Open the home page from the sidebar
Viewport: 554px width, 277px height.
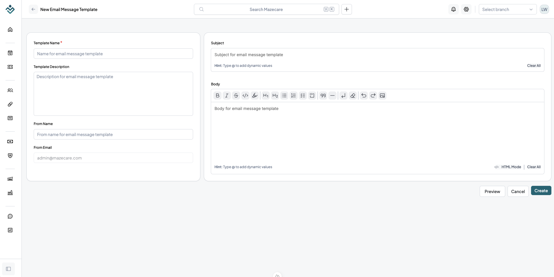10,30
